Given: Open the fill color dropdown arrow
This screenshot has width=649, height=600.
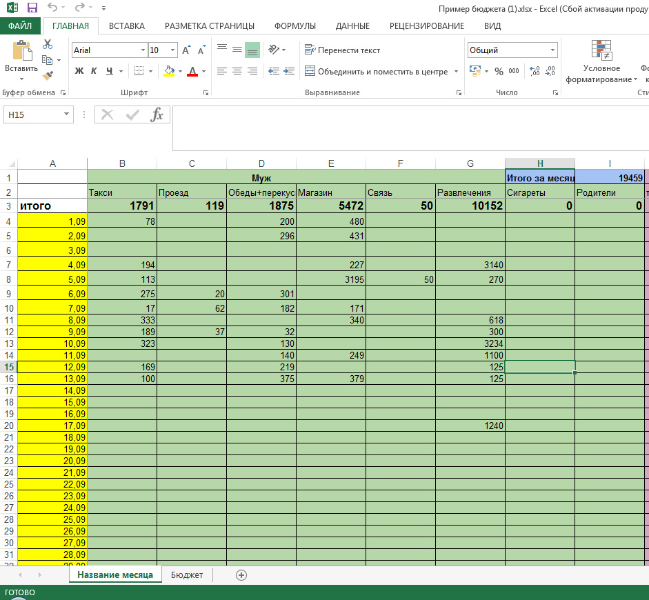Looking at the screenshot, I should (x=181, y=71).
